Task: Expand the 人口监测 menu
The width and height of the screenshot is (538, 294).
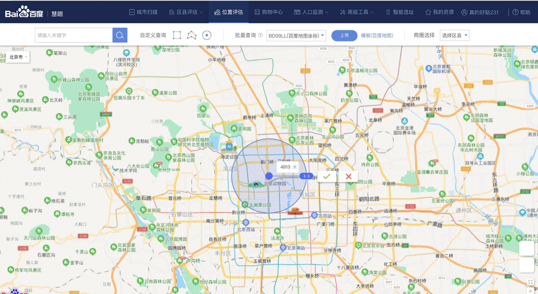Action: (x=311, y=12)
